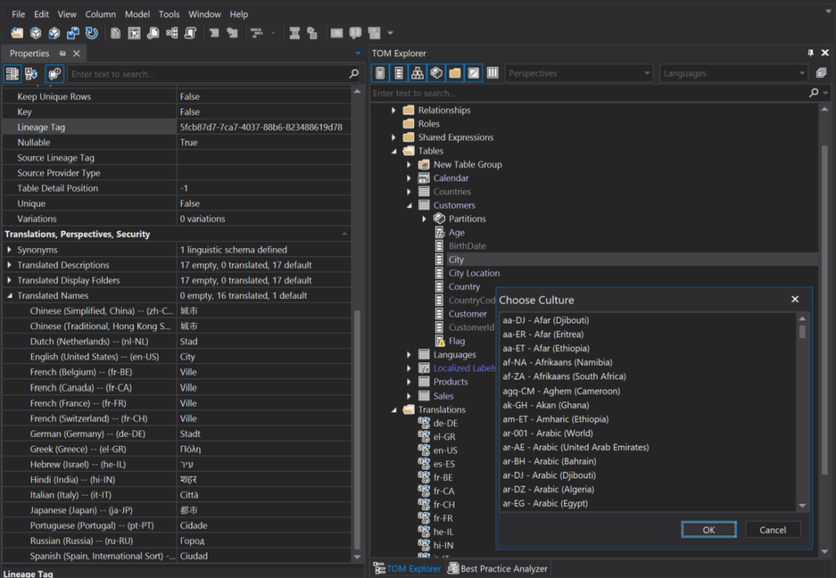Select ar-EG Arabic (Egypt) culture

(545, 504)
